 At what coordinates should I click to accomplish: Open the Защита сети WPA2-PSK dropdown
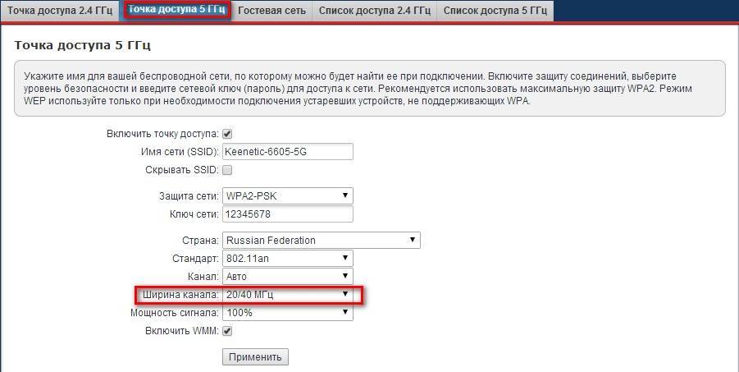(x=287, y=196)
